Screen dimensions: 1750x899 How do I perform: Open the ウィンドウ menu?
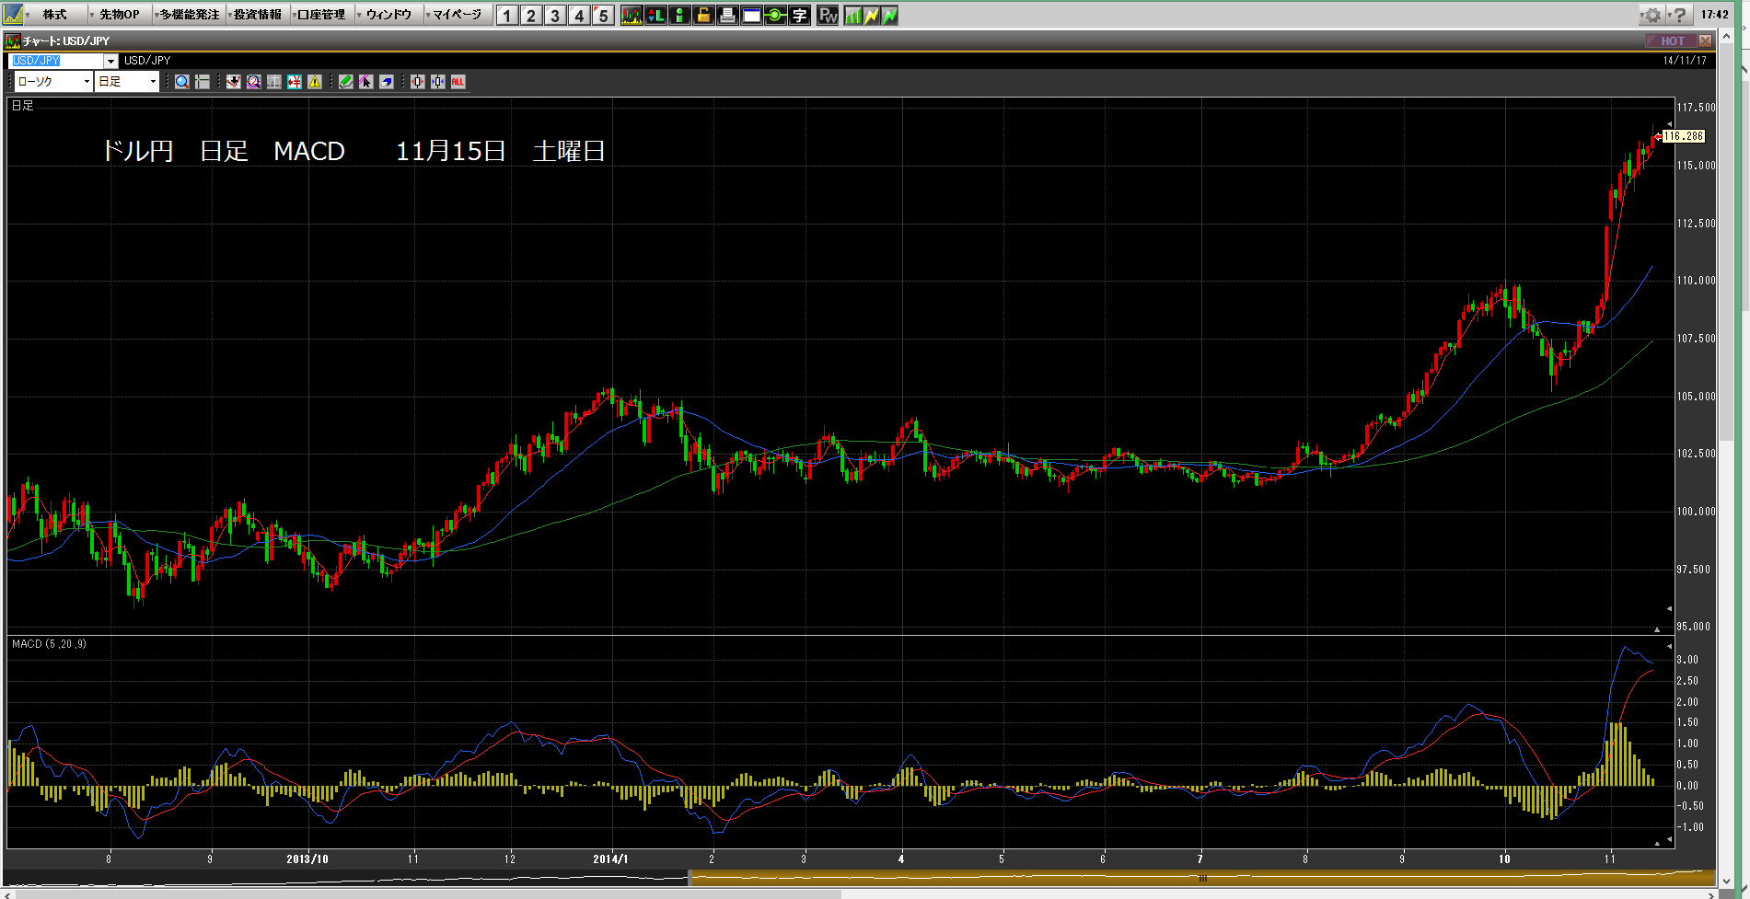pyautogui.click(x=388, y=15)
